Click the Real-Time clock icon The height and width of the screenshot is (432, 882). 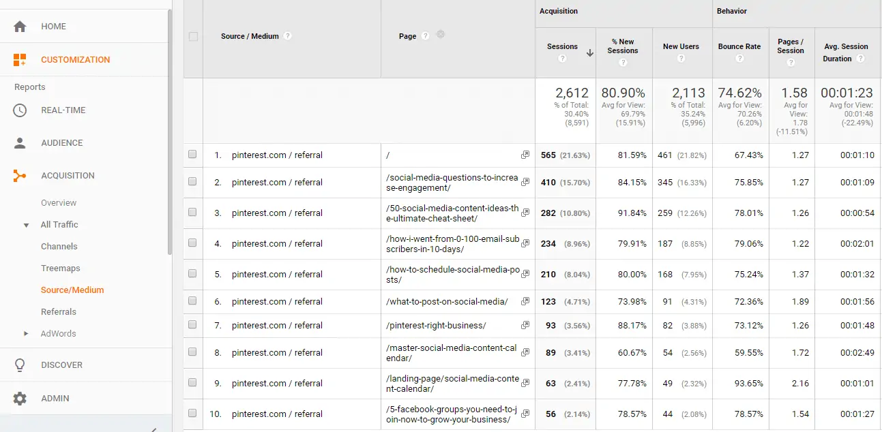click(20, 110)
